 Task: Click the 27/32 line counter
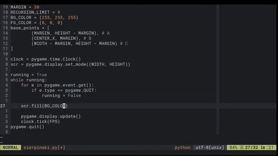(252, 147)
